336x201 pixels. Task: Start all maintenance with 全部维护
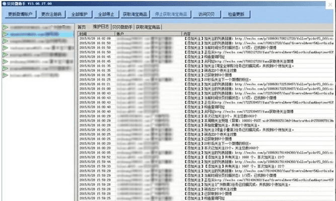[79, 15]
